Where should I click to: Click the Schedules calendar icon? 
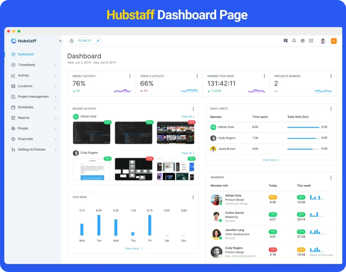13,107
